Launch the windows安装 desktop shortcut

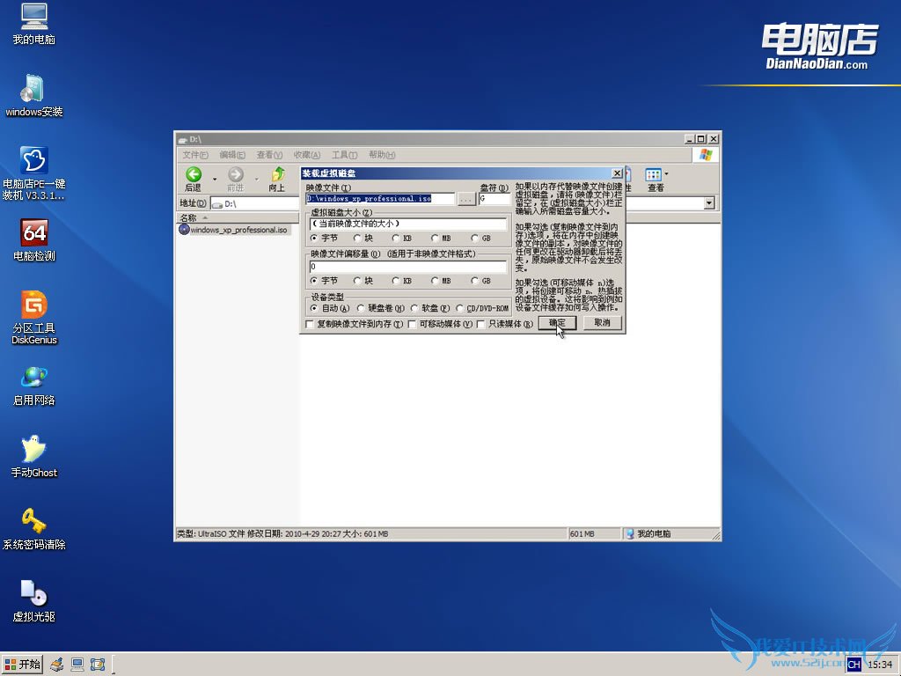33,90
